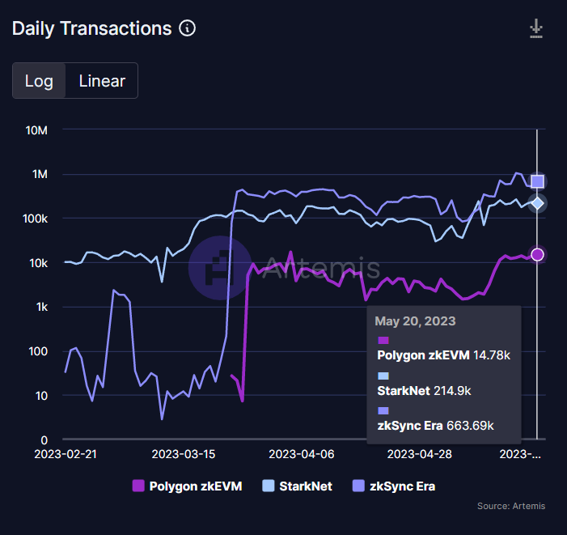This screenshot has height=535, width=567.
Task: Click the x-axis label 2023-04-28
Action: pos(420,454)
